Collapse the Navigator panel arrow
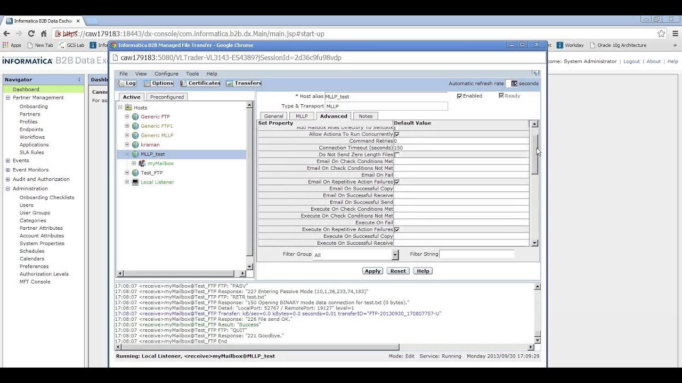The height and width of the screenshot is (383, 682). pos(79,80)
